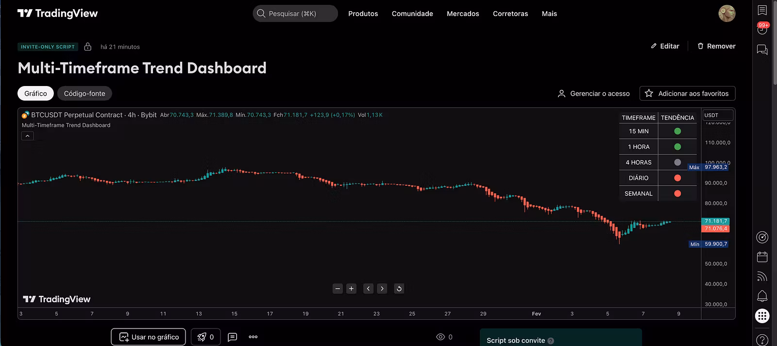
Task: Open the Corretoras menu
Action: pos(510,14)
